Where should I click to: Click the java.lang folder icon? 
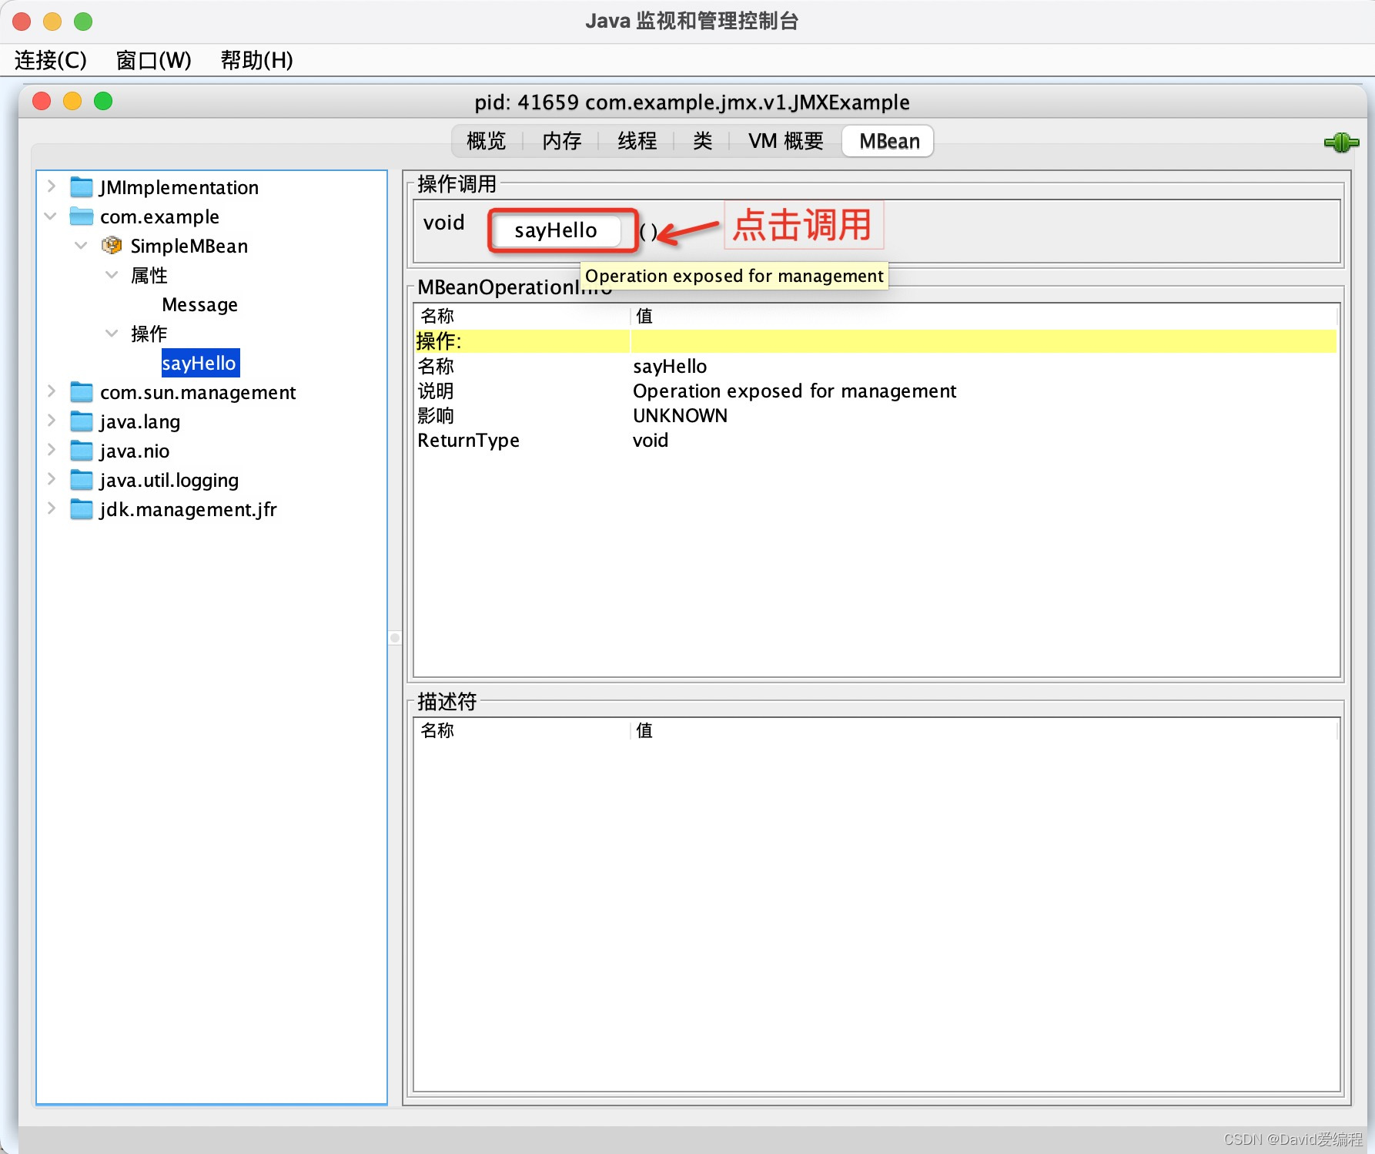[x=82, y=421]
